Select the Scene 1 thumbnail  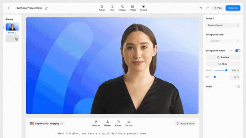(x=12, y=27)
